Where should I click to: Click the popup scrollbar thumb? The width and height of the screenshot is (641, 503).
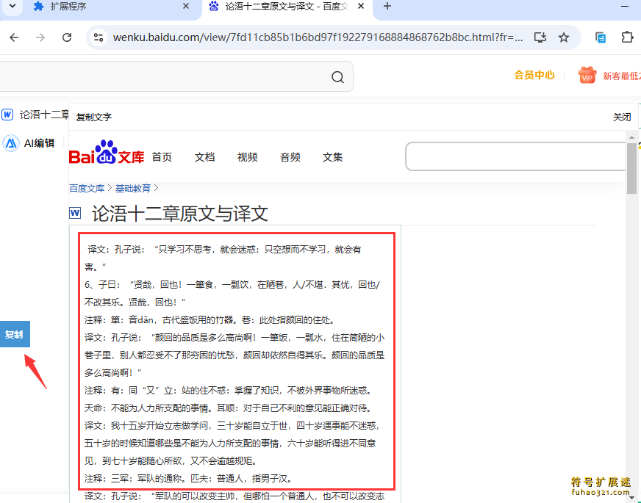631,168
